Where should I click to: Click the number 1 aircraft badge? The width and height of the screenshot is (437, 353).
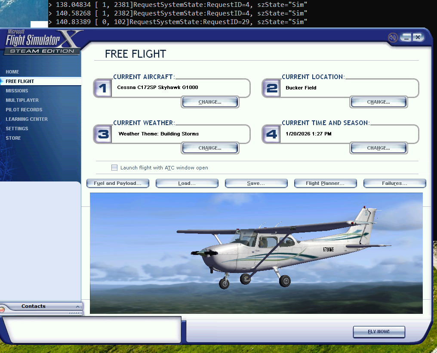click(x=102, y=88)
